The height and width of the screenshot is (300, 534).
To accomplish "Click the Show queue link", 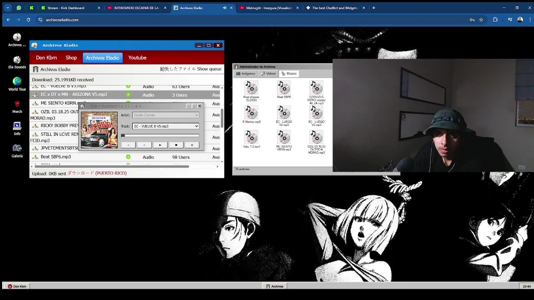I will [x=209, y=69].
